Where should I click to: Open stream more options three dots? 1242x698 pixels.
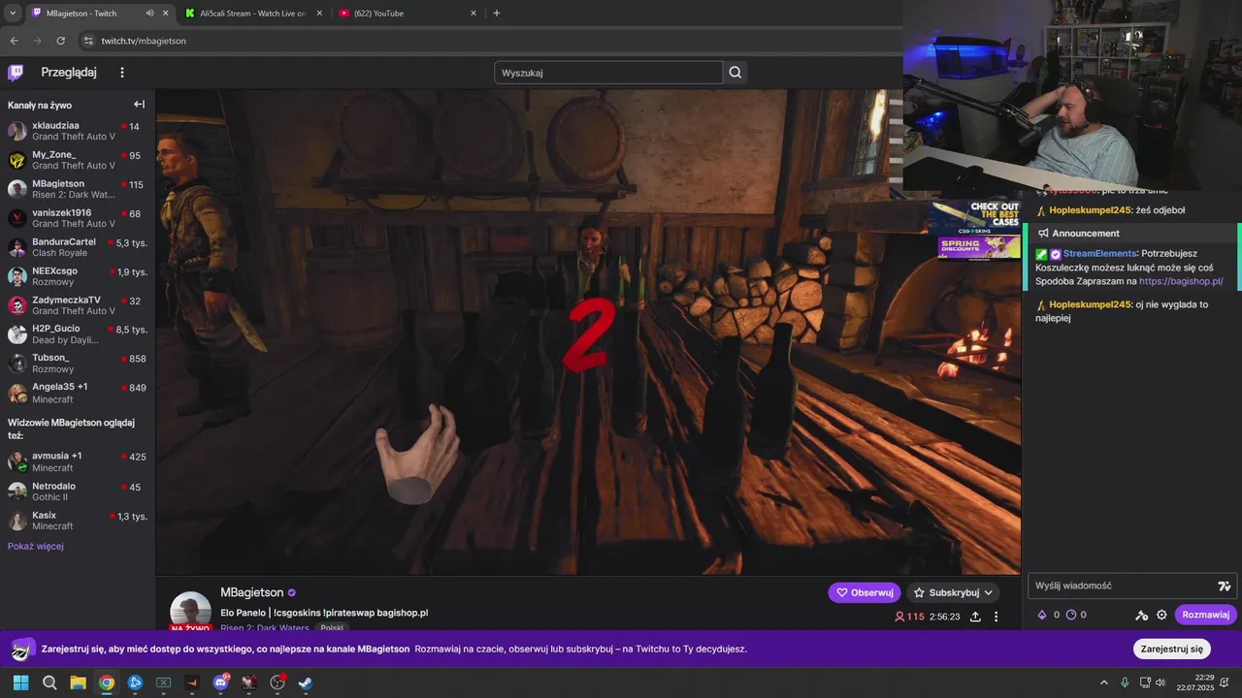996,617
